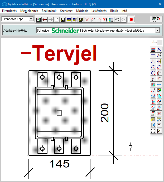The height and width of the screenshot is (182, 164).
Task: Click the 'Abc' with question mark icon
Action: point(153,90)
